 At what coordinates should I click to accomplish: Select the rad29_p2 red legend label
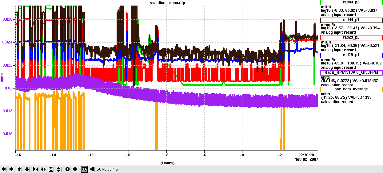[352, 37]
